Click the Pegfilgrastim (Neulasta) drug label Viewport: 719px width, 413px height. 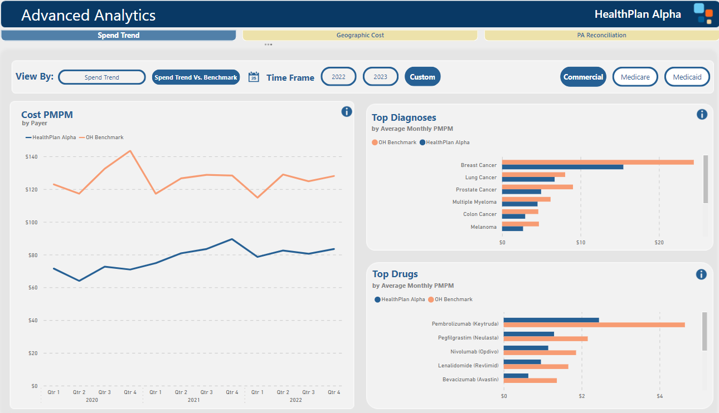coord(468,338)
